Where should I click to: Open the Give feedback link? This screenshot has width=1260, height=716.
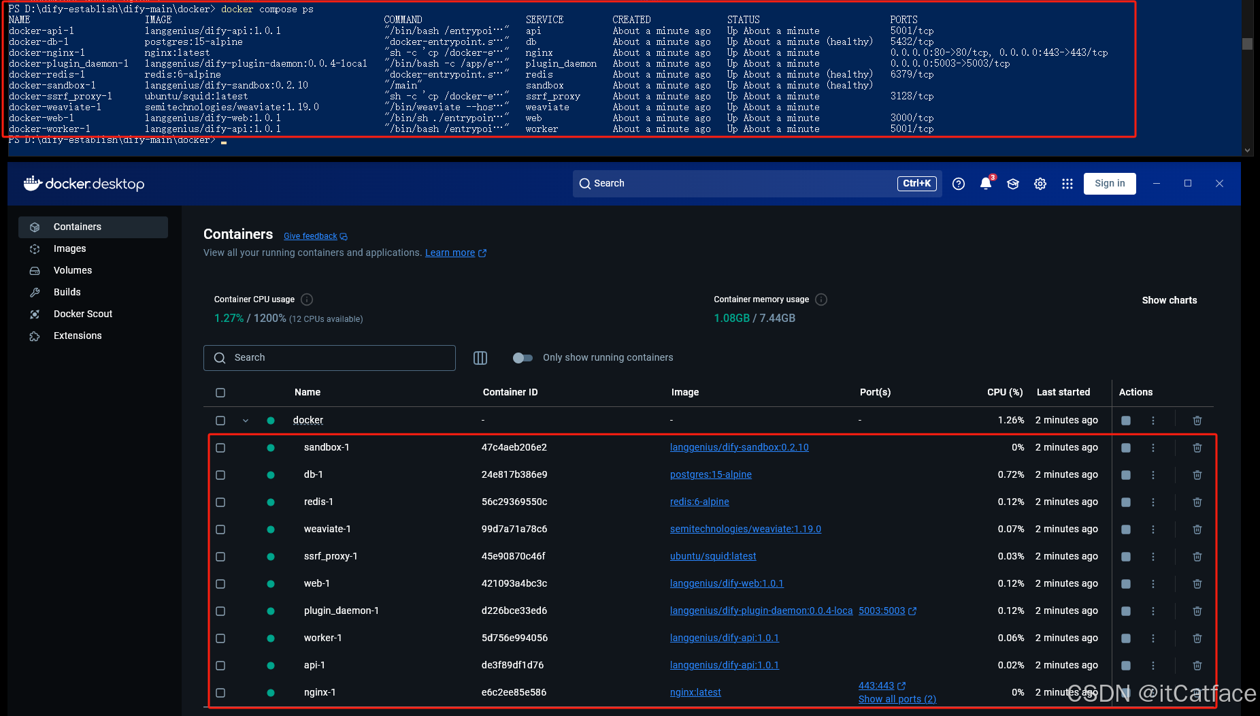pos(316,236)
